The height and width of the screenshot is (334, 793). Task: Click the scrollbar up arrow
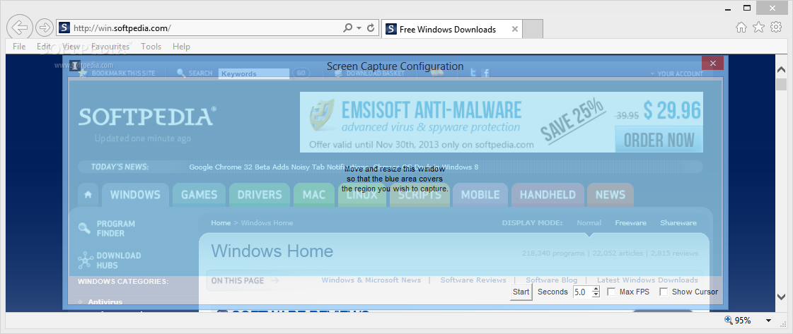[782, 70]
